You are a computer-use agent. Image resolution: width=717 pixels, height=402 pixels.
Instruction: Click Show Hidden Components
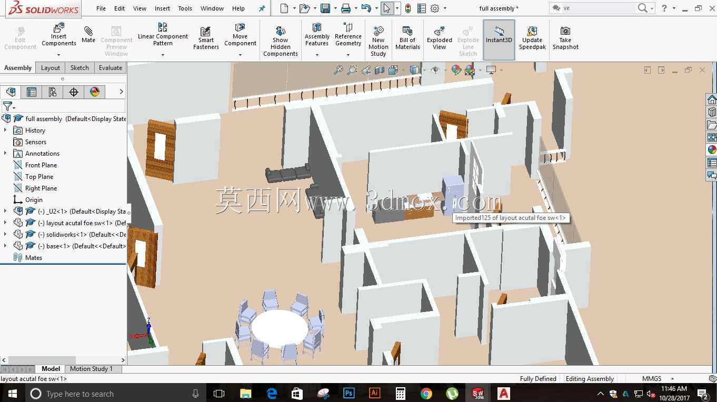[281, 41]
